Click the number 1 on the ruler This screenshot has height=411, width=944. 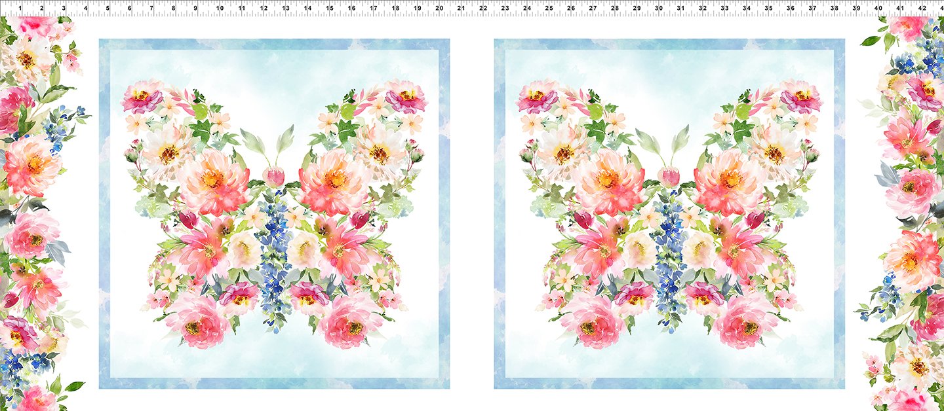[x=20, y=9]
